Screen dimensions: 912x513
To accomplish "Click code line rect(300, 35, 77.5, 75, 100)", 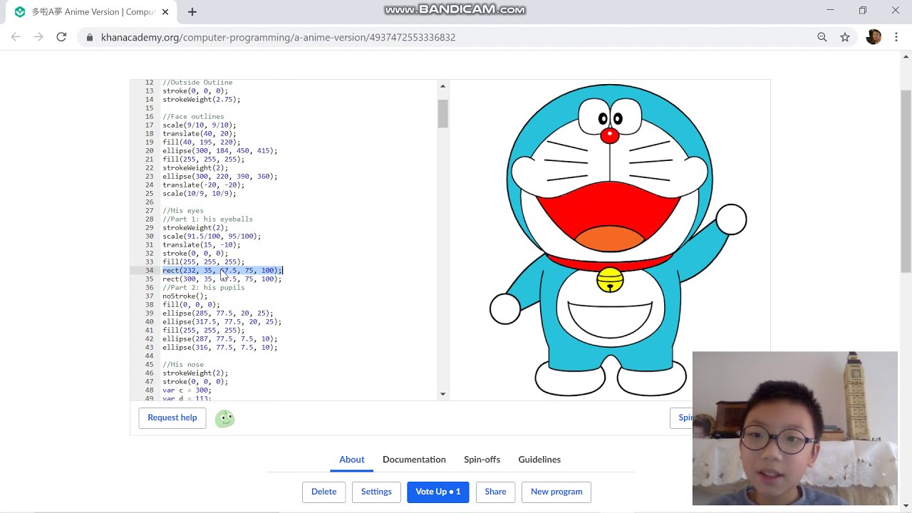I will tap(222, 279).
